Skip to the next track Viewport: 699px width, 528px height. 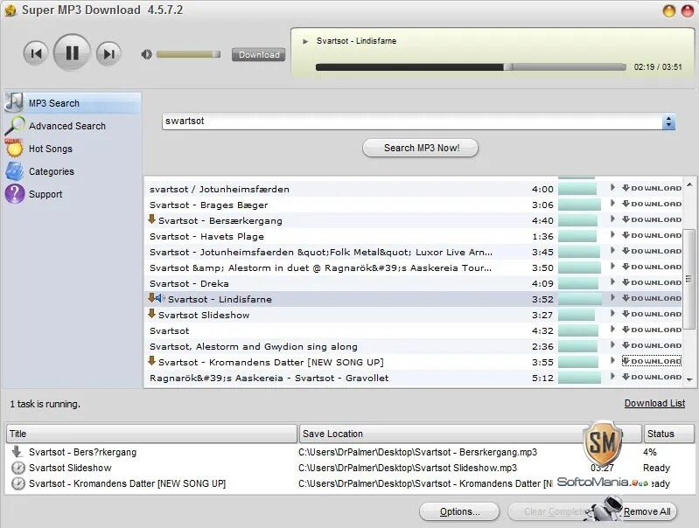(x=108, y=53)
